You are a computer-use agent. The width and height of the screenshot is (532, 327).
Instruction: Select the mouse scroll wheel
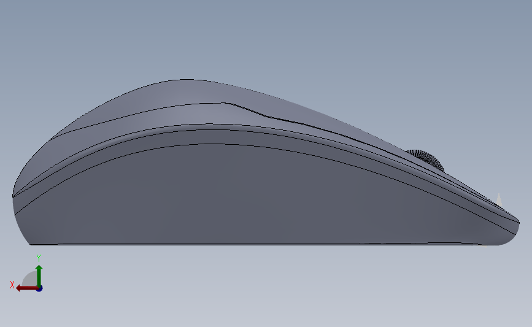click(427, 160)
